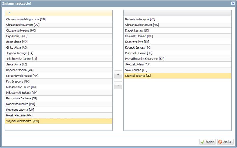
Task: Select highlighted Wójciak Aleksandra [AW]
Action: 59,121
